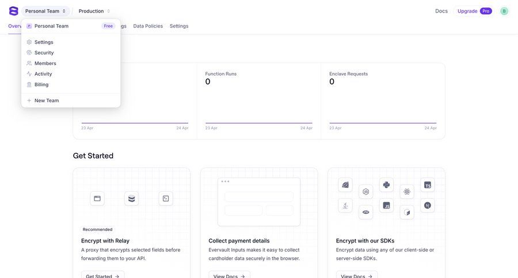Click the browser window icon on Relay card
This screenshot has height=278, width=518.
(97, 199)
